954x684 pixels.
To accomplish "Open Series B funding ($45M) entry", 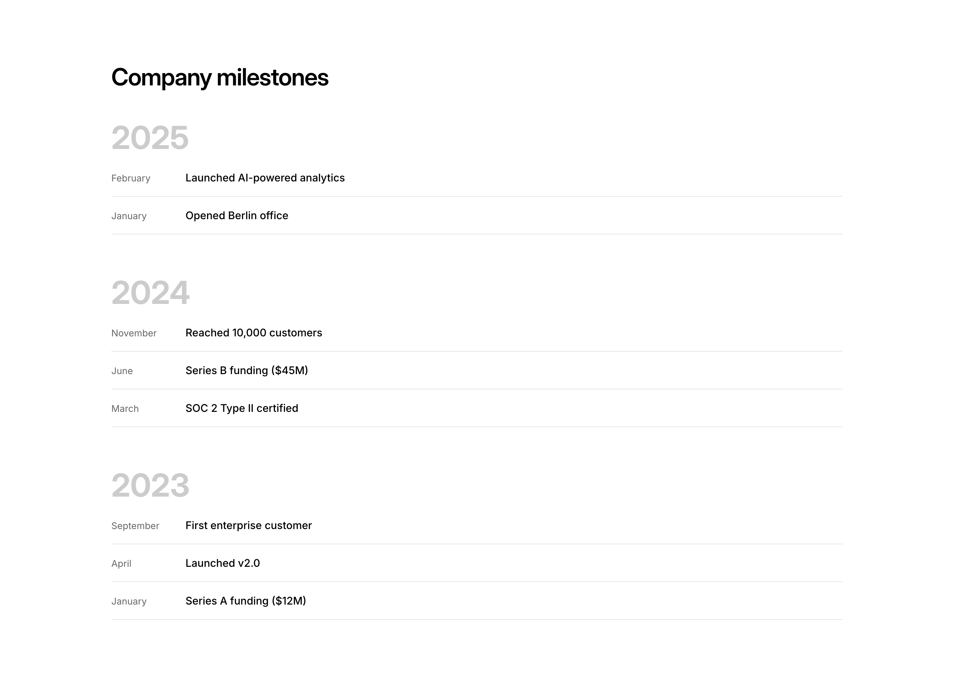I will coord(246,370).
